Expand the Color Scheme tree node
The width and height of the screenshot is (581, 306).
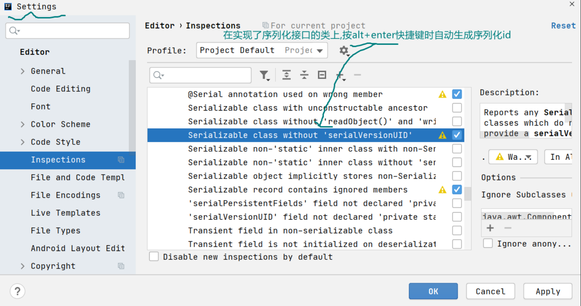(23, 124)
